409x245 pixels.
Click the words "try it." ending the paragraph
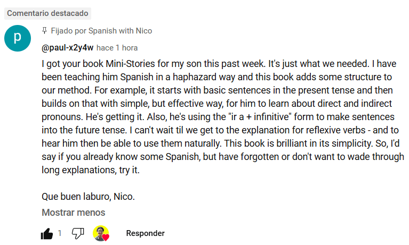(133, 170)
